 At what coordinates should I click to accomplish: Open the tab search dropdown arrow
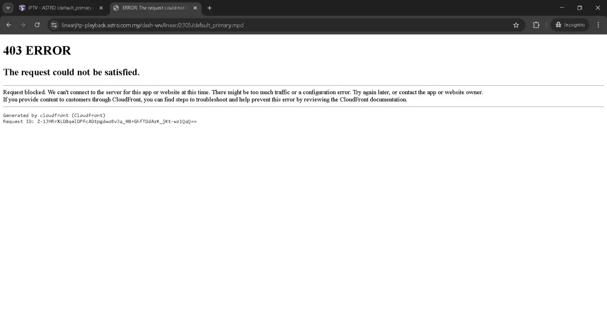8,8
